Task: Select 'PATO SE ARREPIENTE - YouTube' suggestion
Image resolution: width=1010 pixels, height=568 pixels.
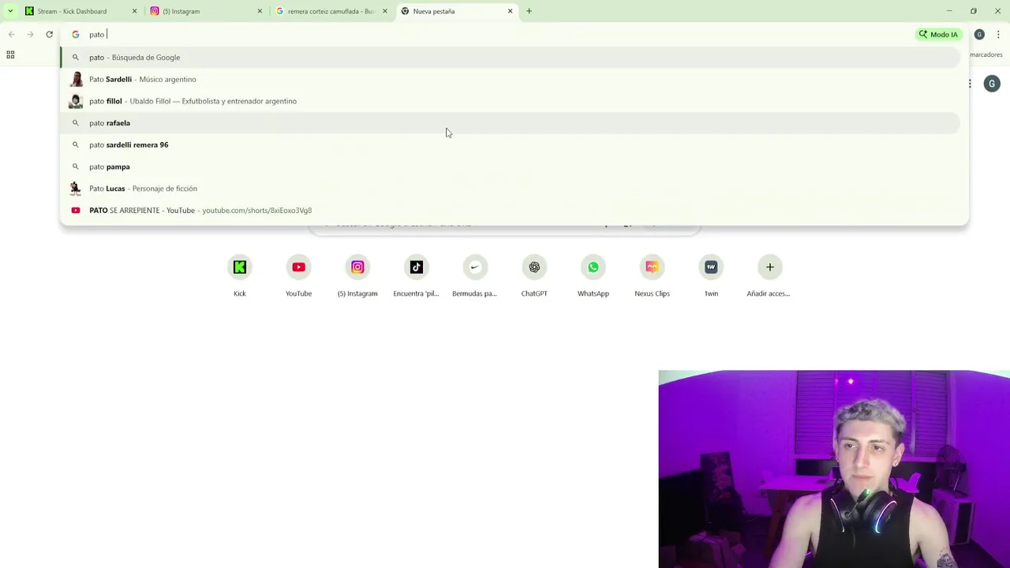Action: click(510, 210)
